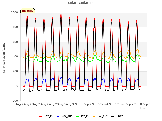Toggle the SW_in legend entry
The width and height of the screenshot is (162, 121).
[46, 116]
